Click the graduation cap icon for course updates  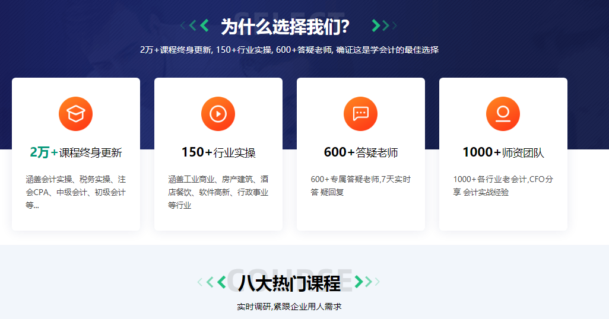click(x=76, y=114)
